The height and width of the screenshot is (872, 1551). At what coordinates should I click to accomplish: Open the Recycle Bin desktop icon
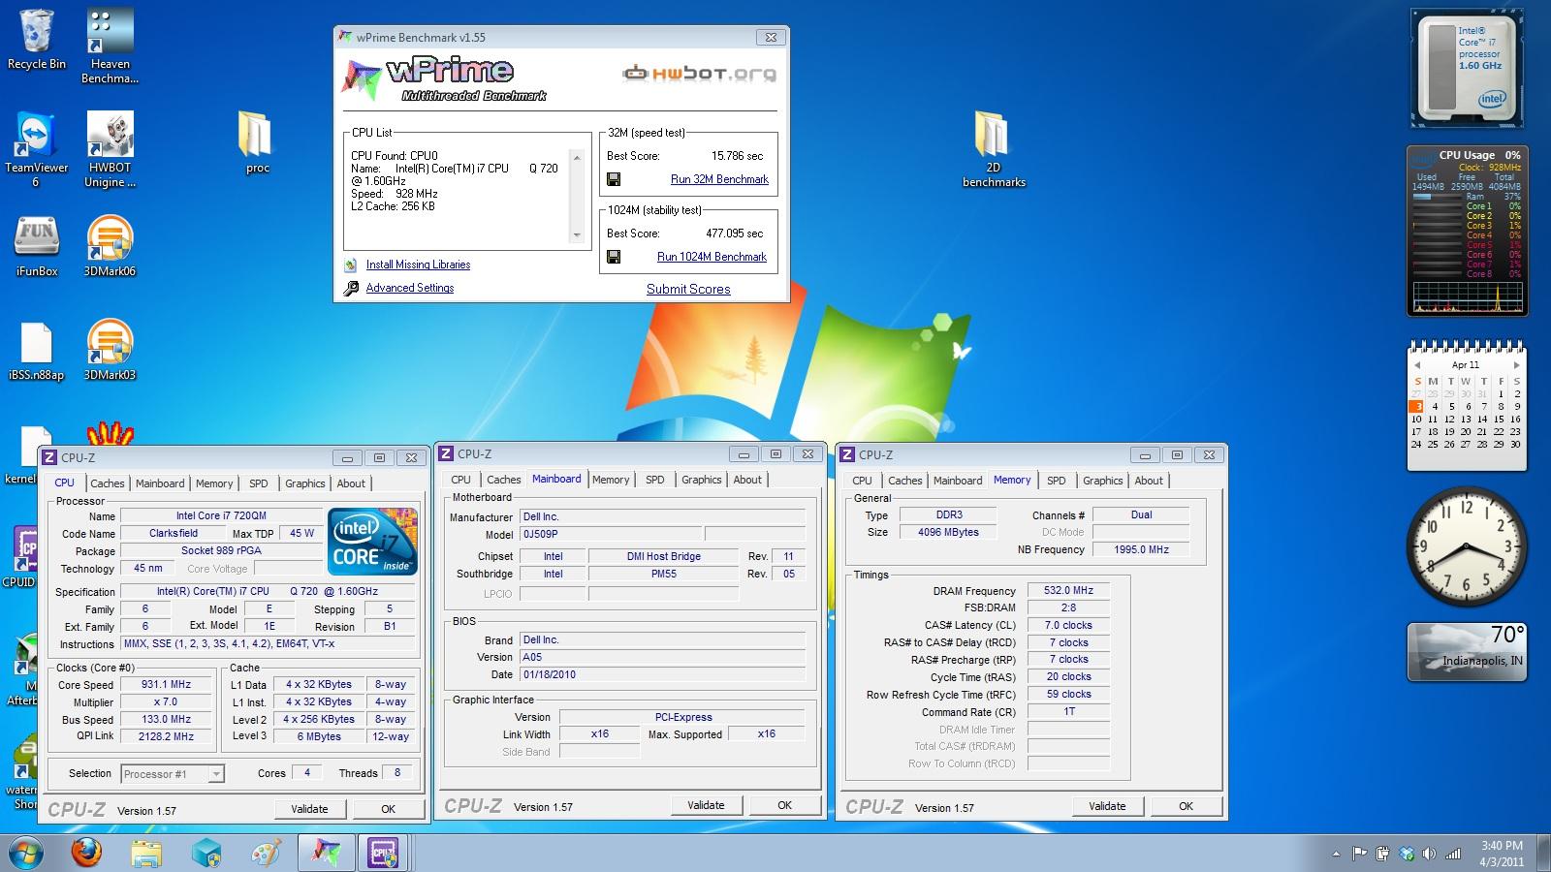pos(37,39)
